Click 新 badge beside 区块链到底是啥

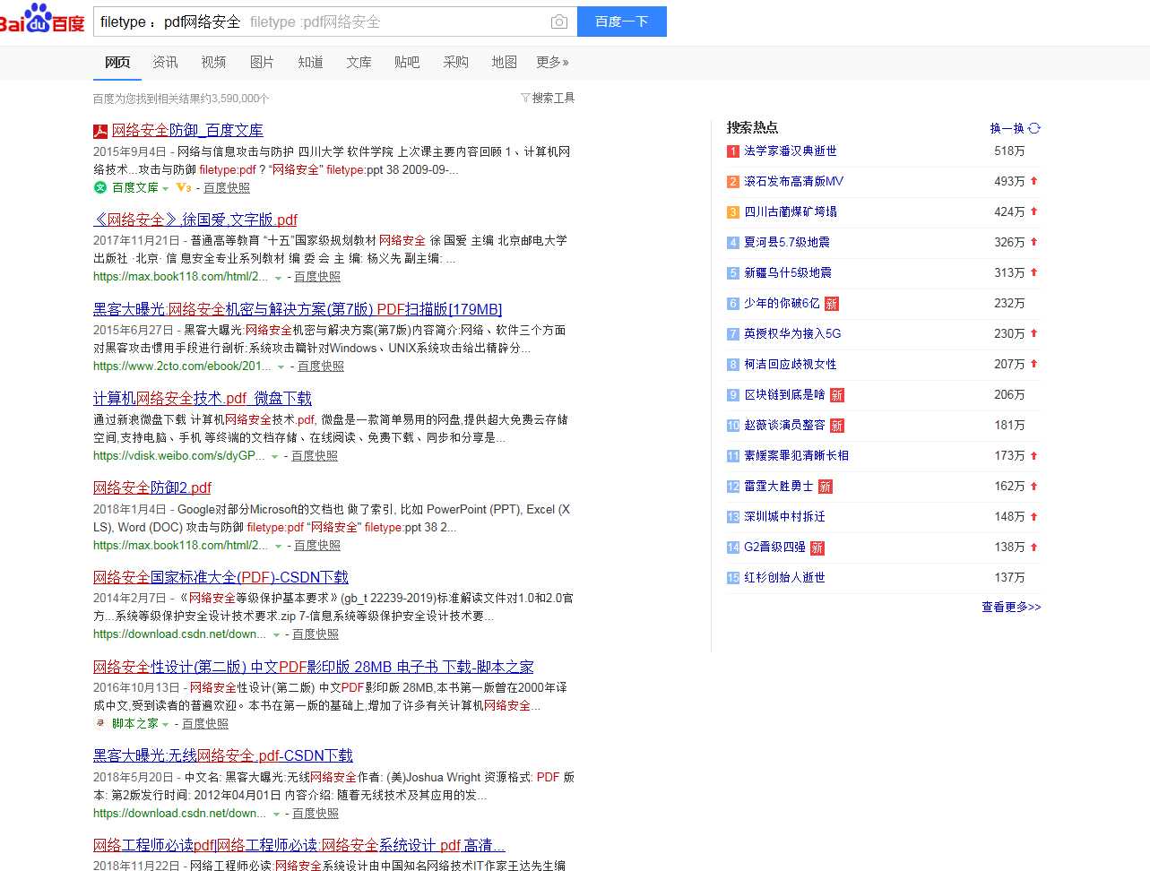point(836,395)
